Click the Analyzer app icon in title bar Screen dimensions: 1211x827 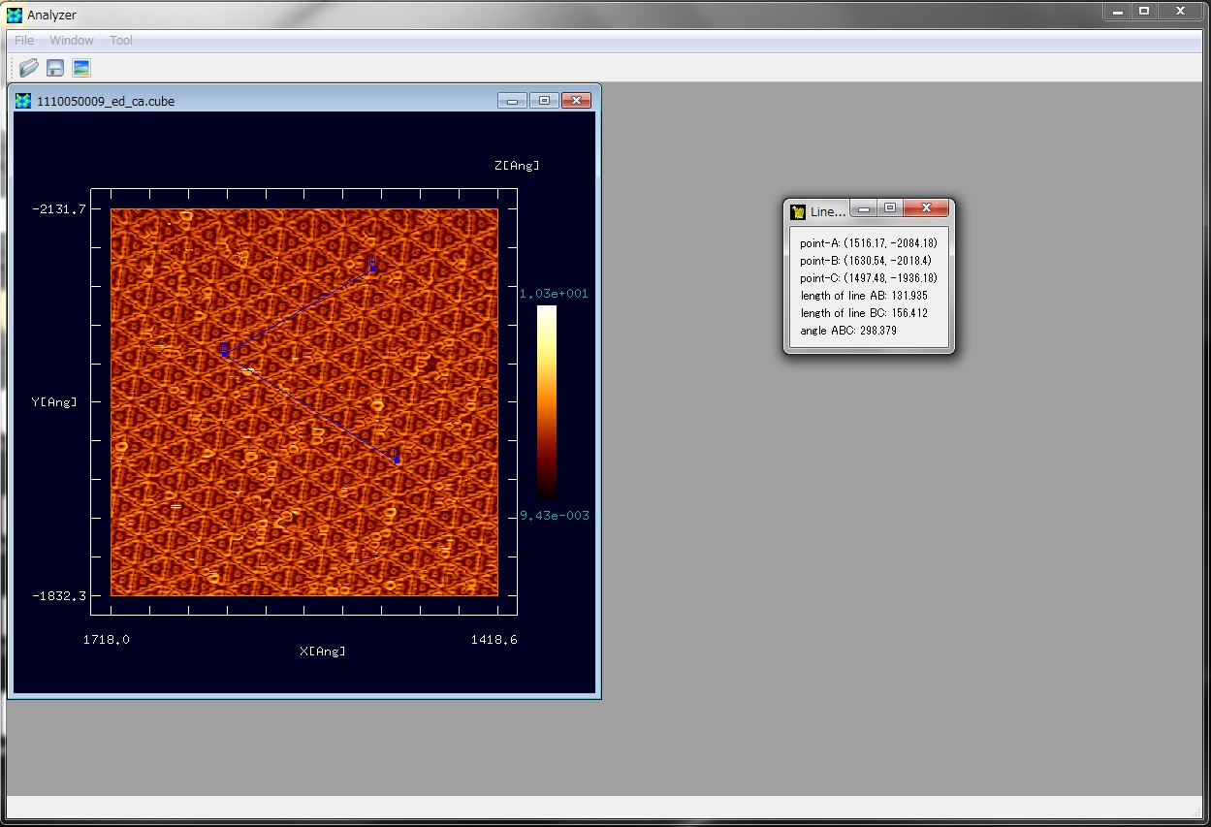coord(15,15)
